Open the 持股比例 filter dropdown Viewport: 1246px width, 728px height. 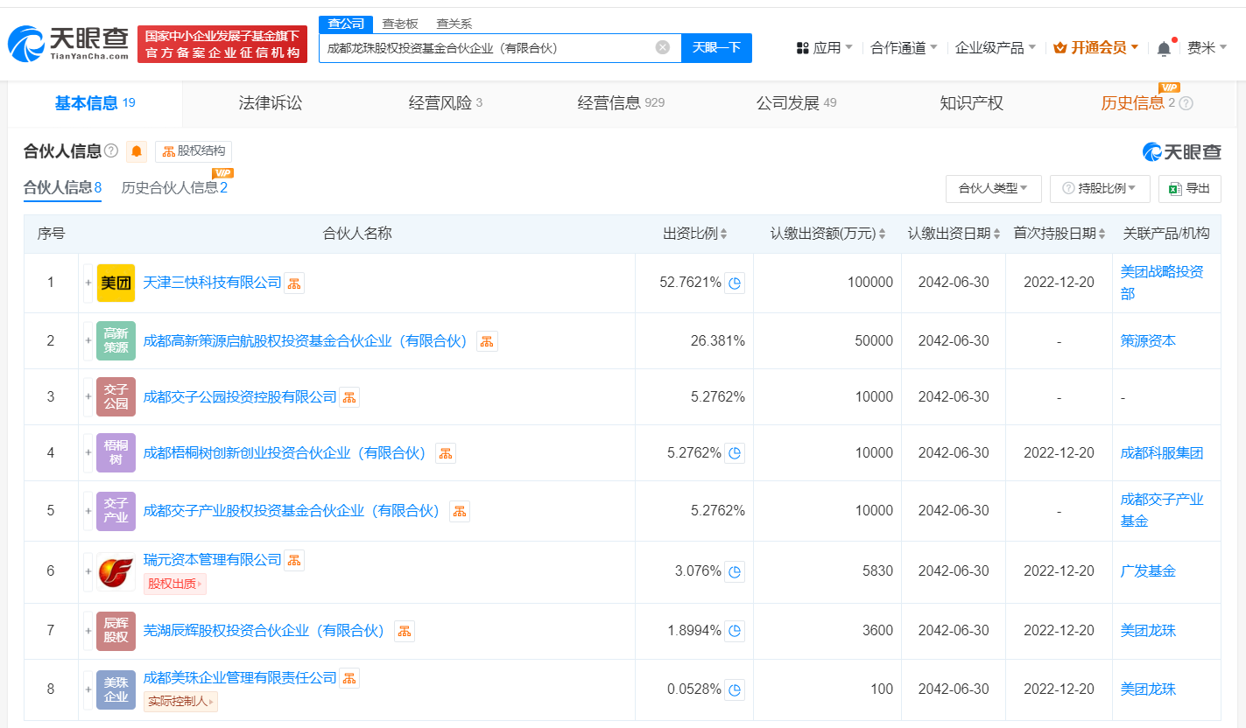(1100, 188)
